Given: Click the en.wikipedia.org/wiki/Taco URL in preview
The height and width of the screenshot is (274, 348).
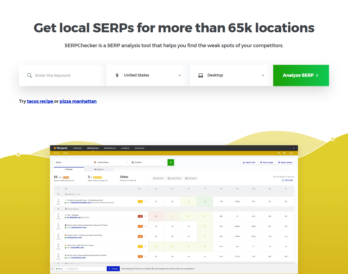Looking at the screenshot, I should coord(78,218).
